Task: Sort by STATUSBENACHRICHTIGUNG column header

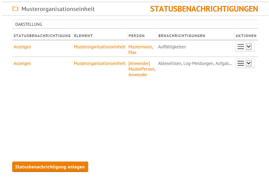Action: pyautogui.click(x=42, y=36)
